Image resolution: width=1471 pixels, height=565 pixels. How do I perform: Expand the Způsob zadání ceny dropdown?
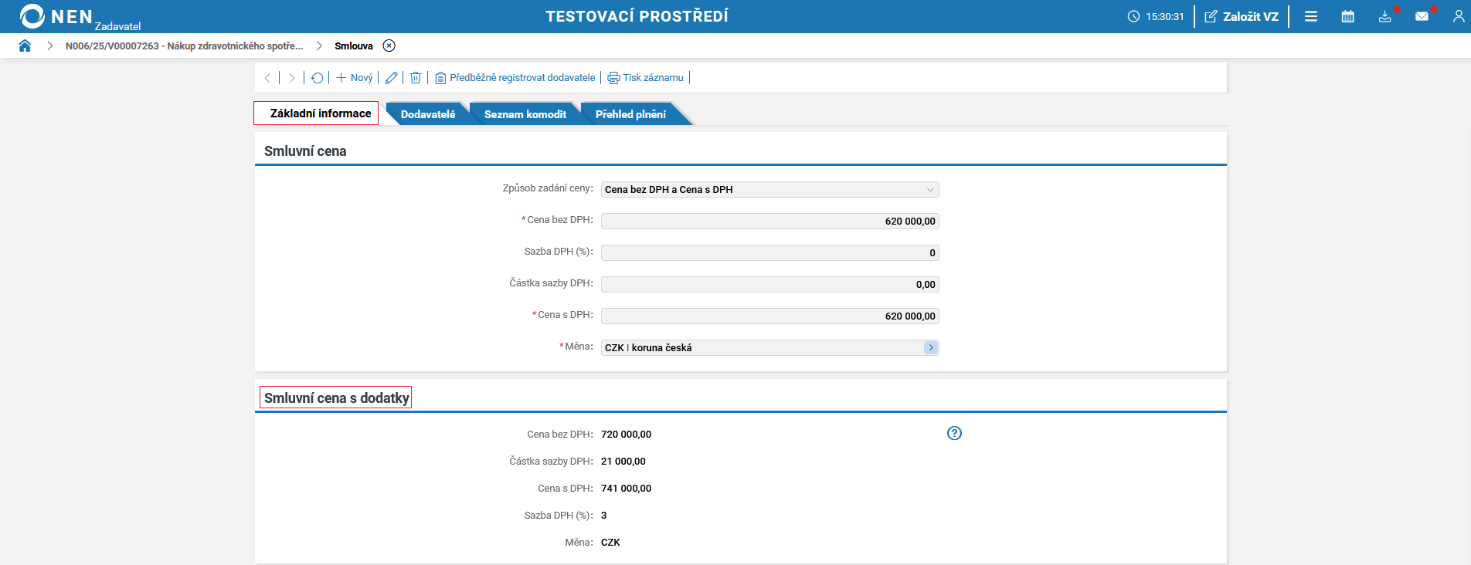(929, 190)
